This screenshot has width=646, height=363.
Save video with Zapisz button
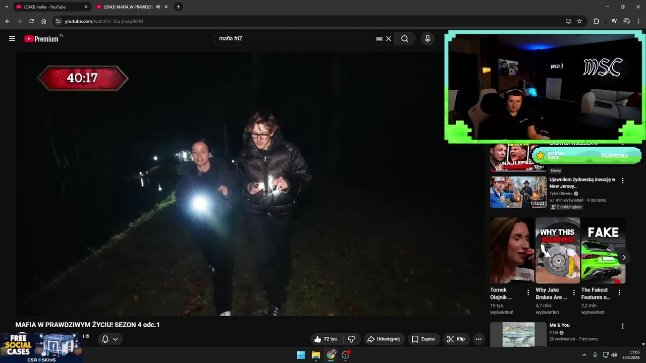pyautogui.click(x=423, y=339)
